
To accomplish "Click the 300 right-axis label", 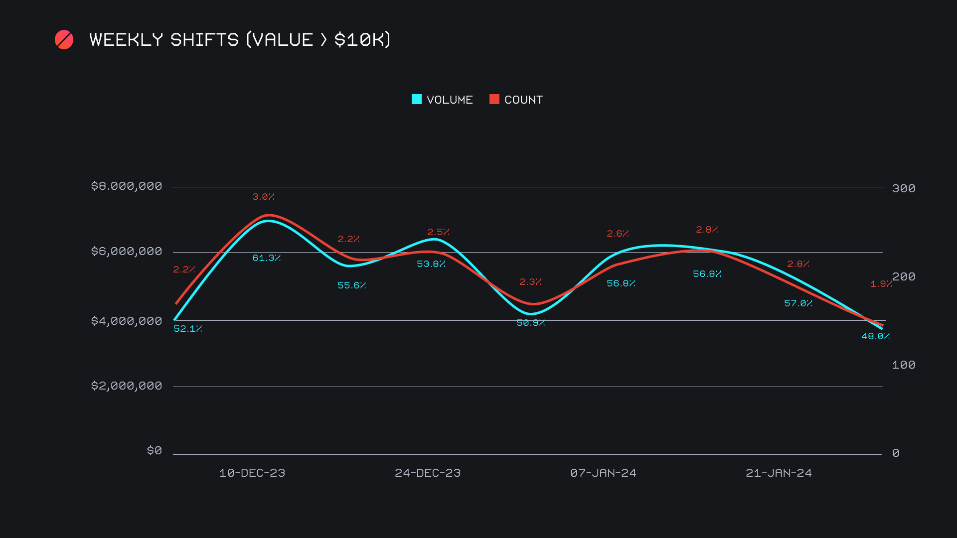I will (903, 188).
